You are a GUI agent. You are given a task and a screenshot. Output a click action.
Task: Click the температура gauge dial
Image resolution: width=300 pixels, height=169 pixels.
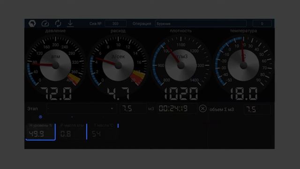(x=243, y=65)
